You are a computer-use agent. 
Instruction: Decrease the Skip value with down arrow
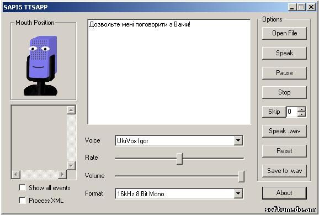click(x=301, y=114)
